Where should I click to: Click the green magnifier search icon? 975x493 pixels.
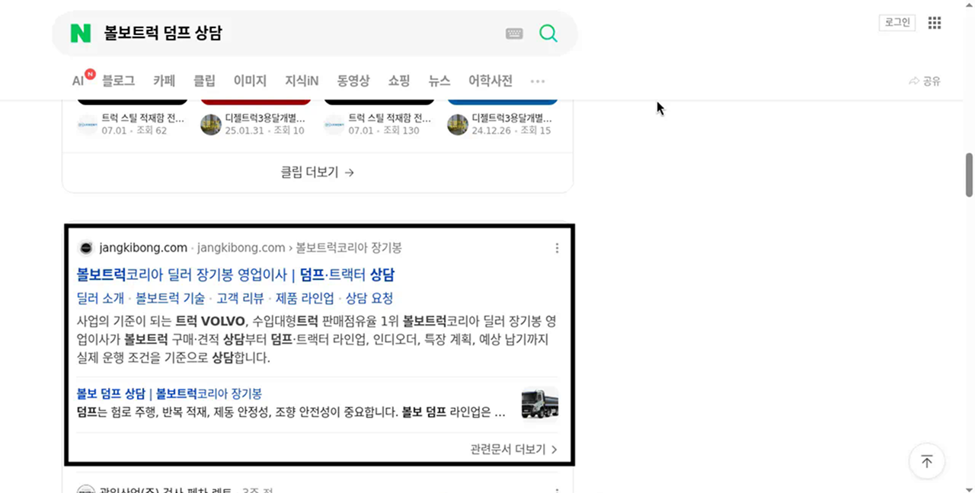(x=548, y=33)
